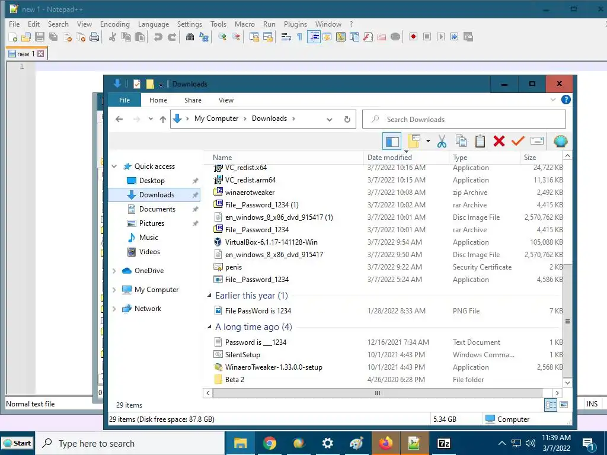
Task: Close the new 1 tab in Notepad++
Action: [x=41, y=54]
